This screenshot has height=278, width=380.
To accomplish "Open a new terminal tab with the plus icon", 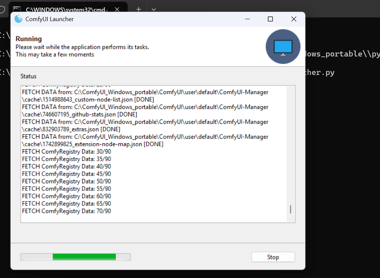I will 139,9.
